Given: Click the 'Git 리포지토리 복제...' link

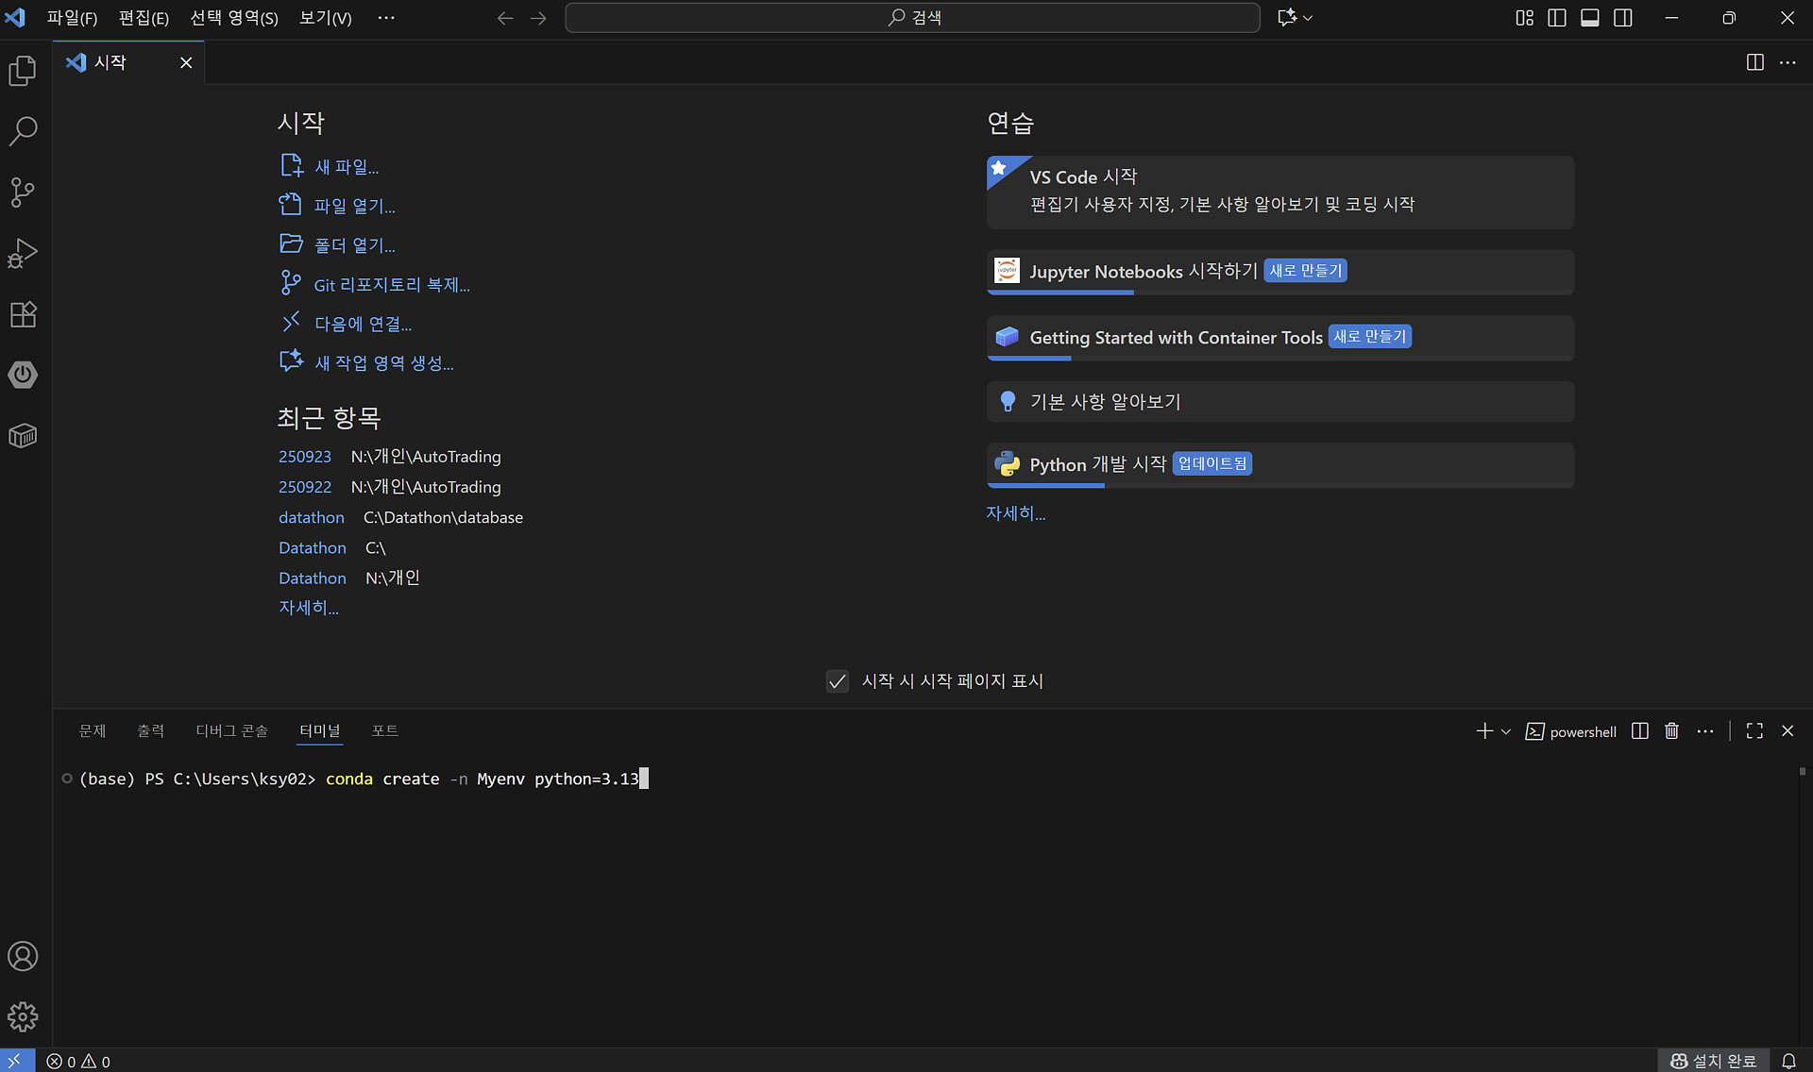Looking at the screenshot, I should click(x=391, y=285).
